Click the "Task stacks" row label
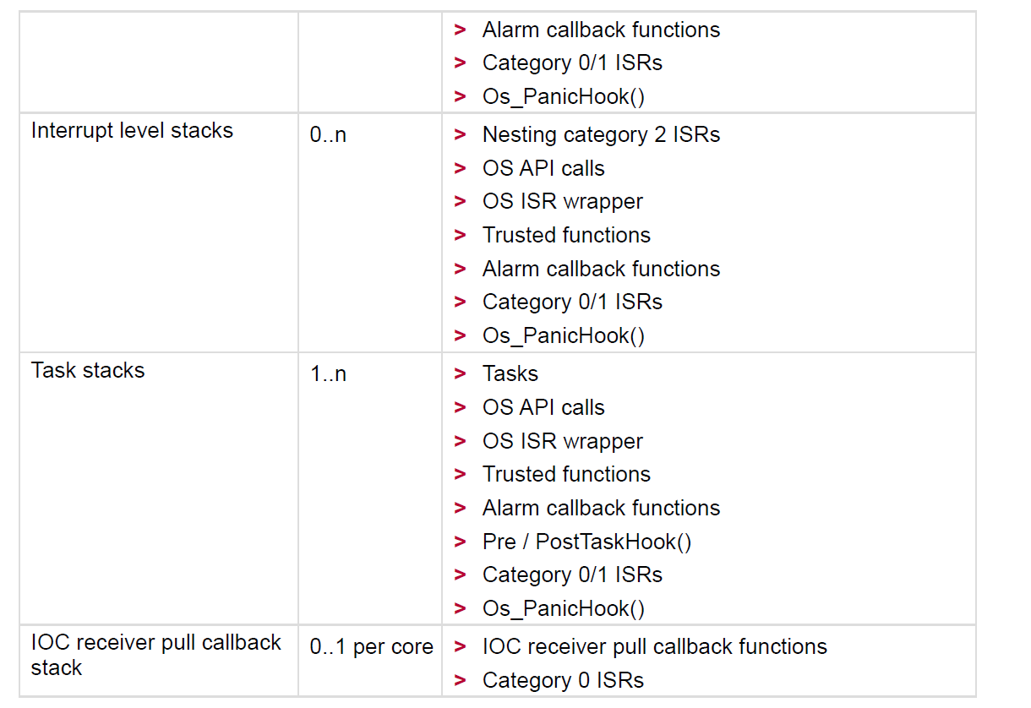The width and height of the screenshot is (1031, 708). pos(88,371)
